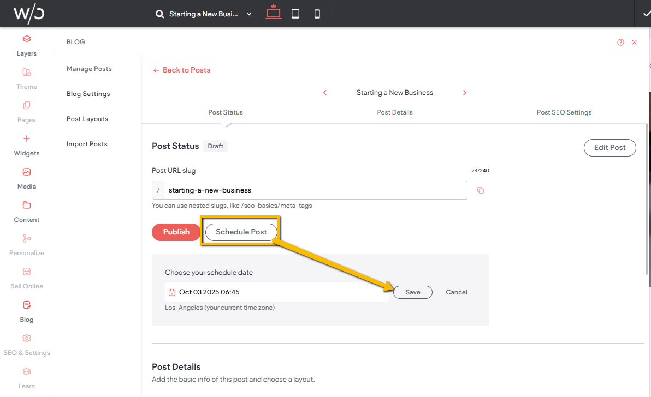Click the Post Details section heading

176,367
